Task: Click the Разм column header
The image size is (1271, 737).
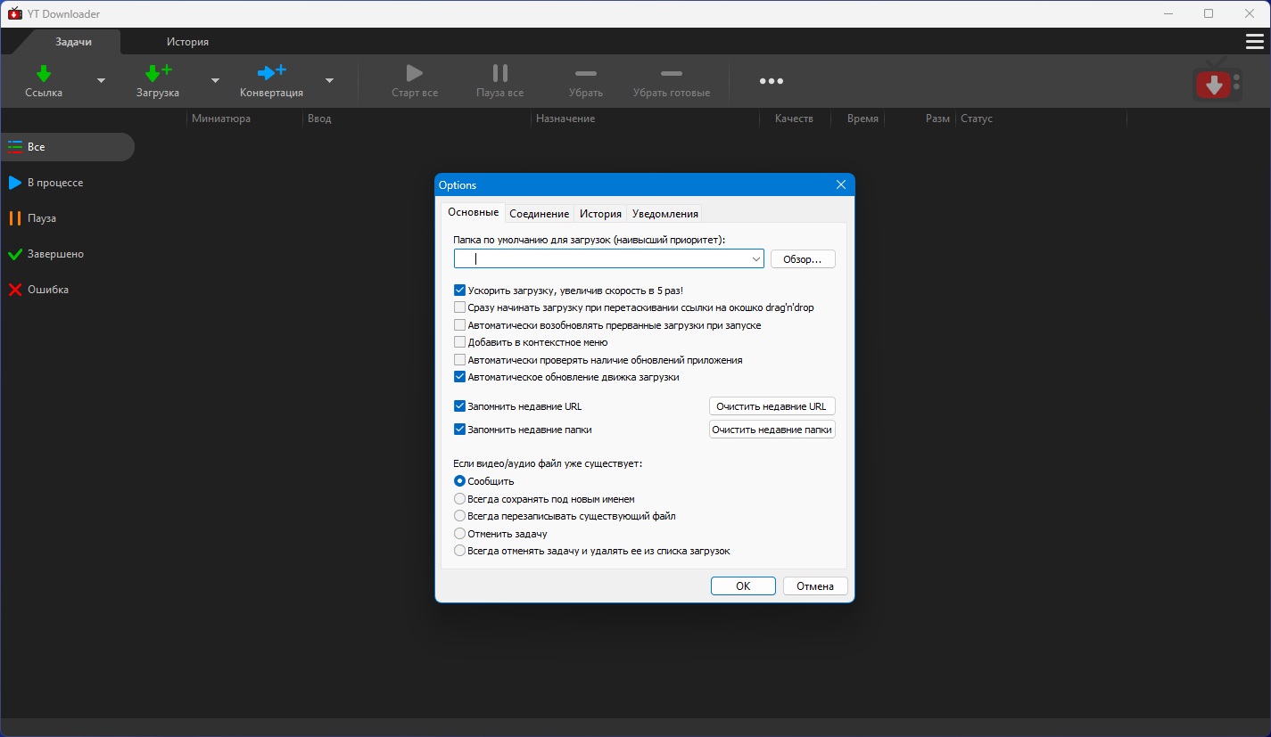Action: coord(920,119)
